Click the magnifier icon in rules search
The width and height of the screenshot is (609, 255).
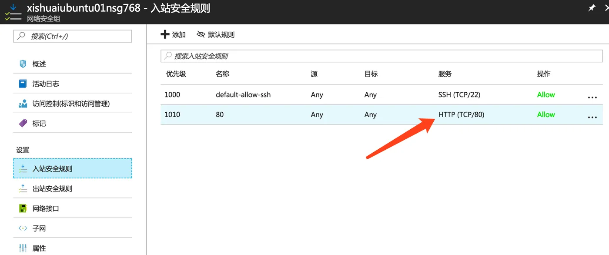[x=168, y=56]
